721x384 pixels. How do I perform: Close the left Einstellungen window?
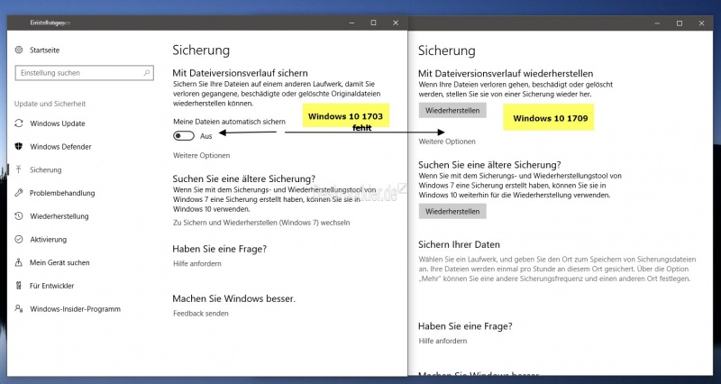tap(396, 23)
